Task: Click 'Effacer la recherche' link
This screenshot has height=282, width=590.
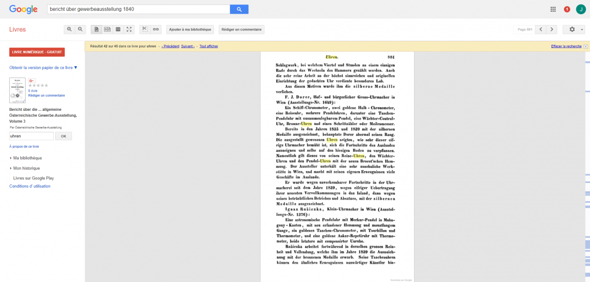Action: [x=566, y=46]
